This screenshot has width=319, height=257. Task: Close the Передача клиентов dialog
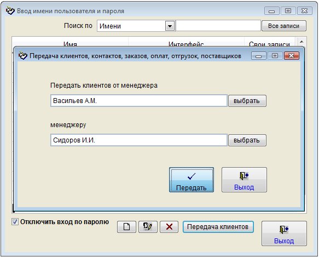(x=292, y=56)
